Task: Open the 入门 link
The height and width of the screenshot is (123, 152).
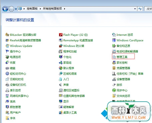Action: coord(66,79)
